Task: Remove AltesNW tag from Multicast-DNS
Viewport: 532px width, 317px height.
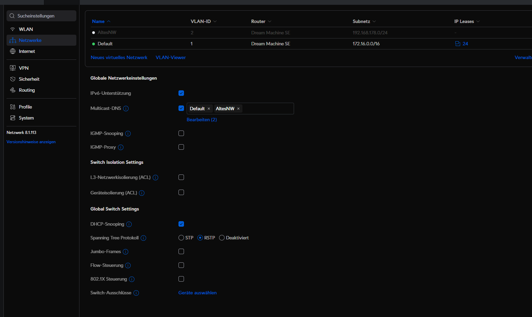Action: point(238,109)
